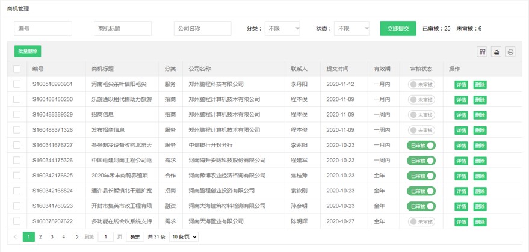
Task: Click the 商机标题 column header
Action: pyautogui.click(x=102, y=69)
